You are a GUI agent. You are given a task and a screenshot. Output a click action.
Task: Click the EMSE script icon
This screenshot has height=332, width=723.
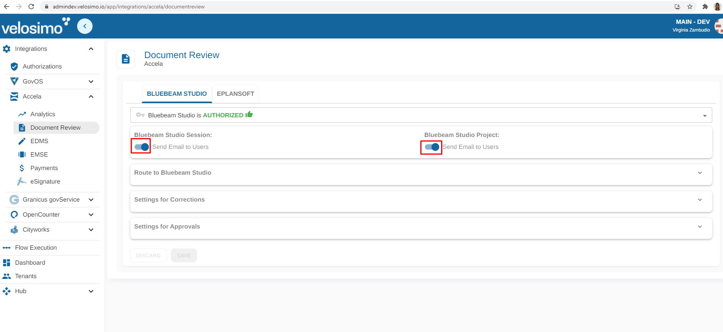(x=22, y=155)
